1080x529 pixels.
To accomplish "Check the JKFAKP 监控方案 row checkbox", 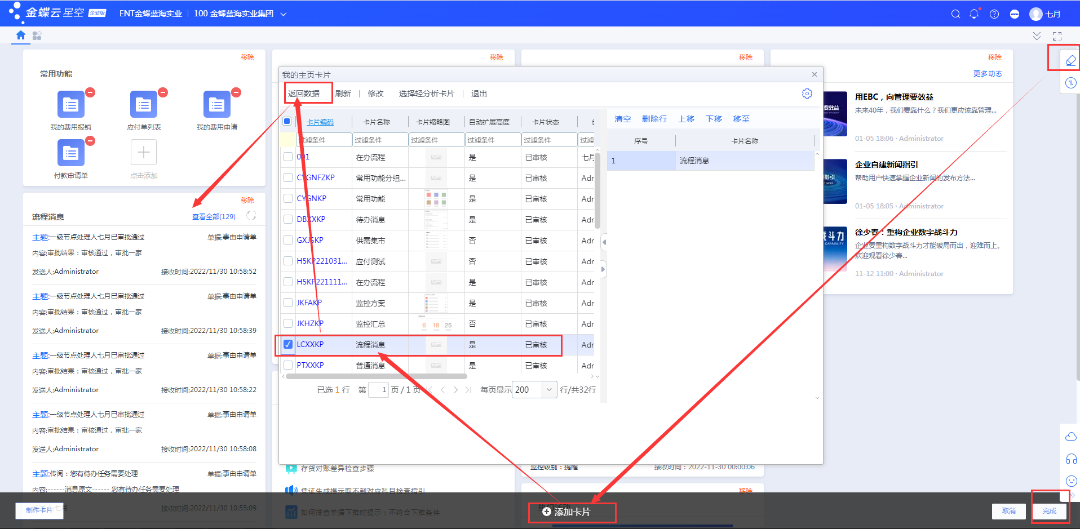I will [288, 303].
